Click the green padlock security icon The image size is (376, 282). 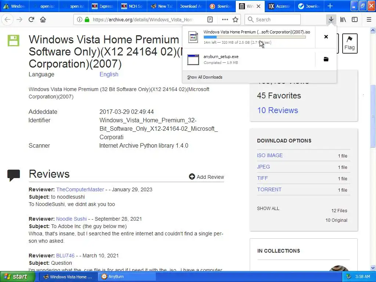(x=87, y=19)
